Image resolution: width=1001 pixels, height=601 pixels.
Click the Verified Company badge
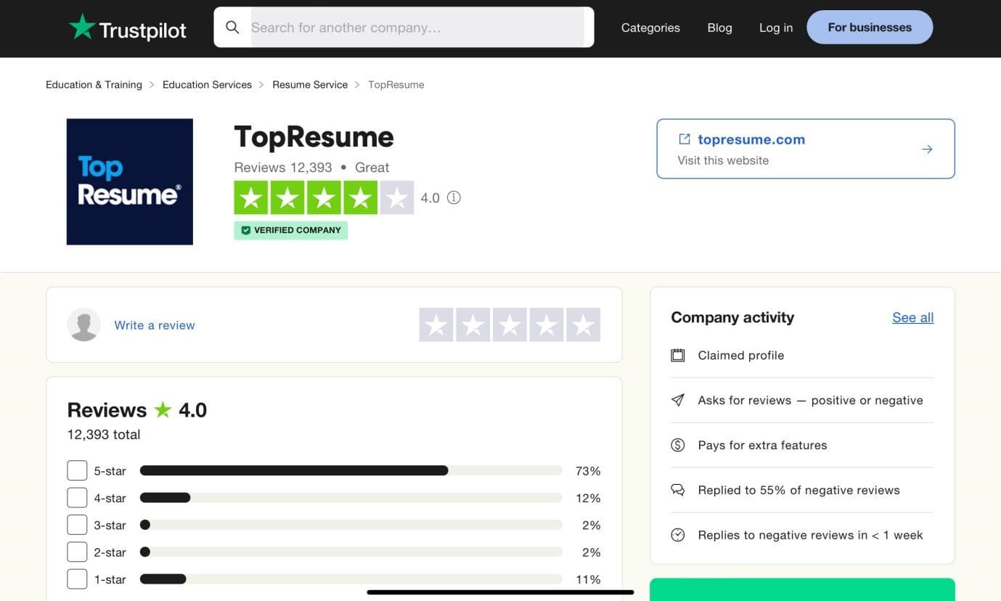(x=290, y=230)
